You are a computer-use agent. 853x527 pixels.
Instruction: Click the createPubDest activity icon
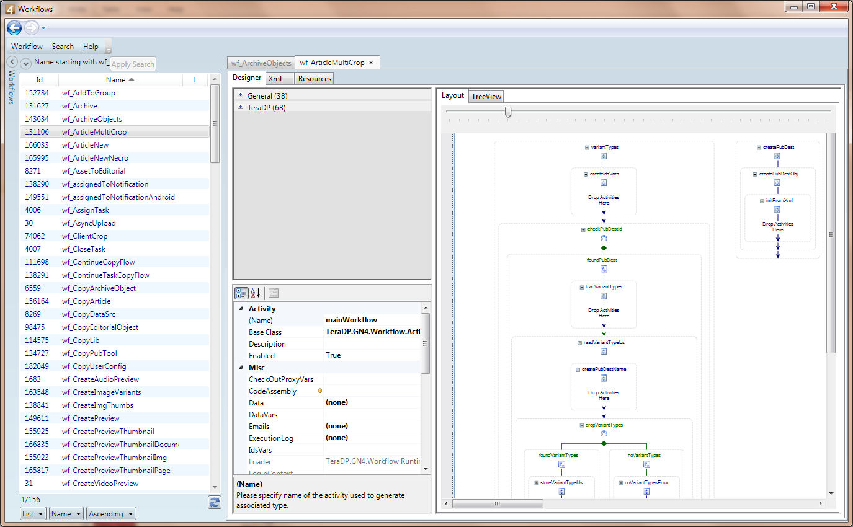[x=777, y=156]
